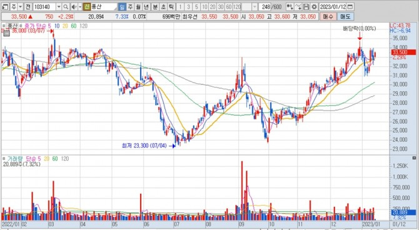This screenshot has width=419, height=230.
Task: Open stock search magnifier icon
Action: [x=66, y=7]
